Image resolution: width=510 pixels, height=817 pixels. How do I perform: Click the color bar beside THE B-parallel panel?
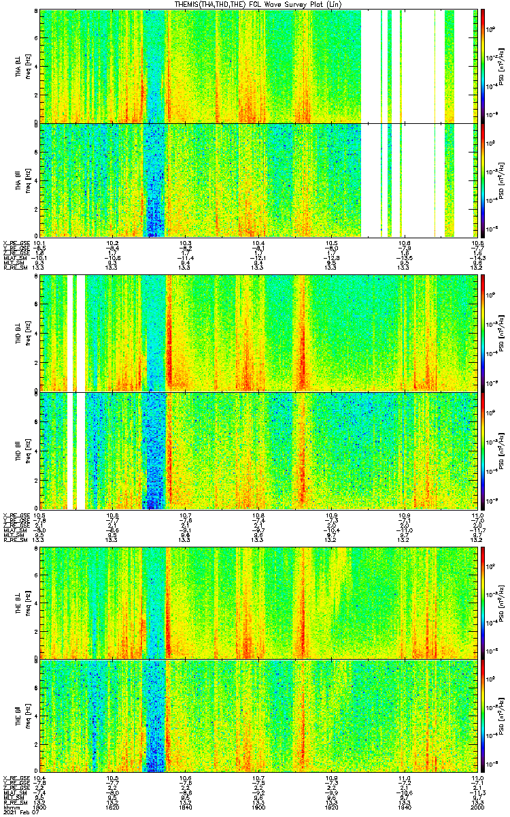pos(483,717)
